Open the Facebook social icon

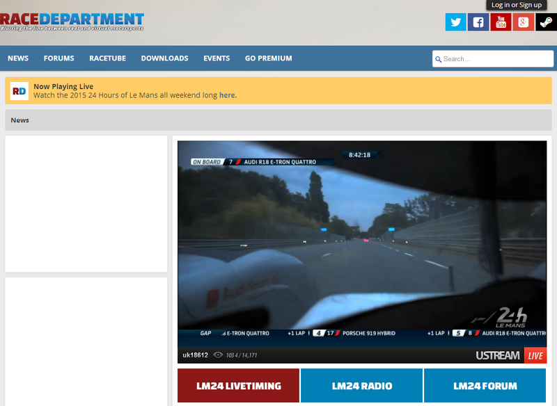pyautogui.click(x=478, y=22)
